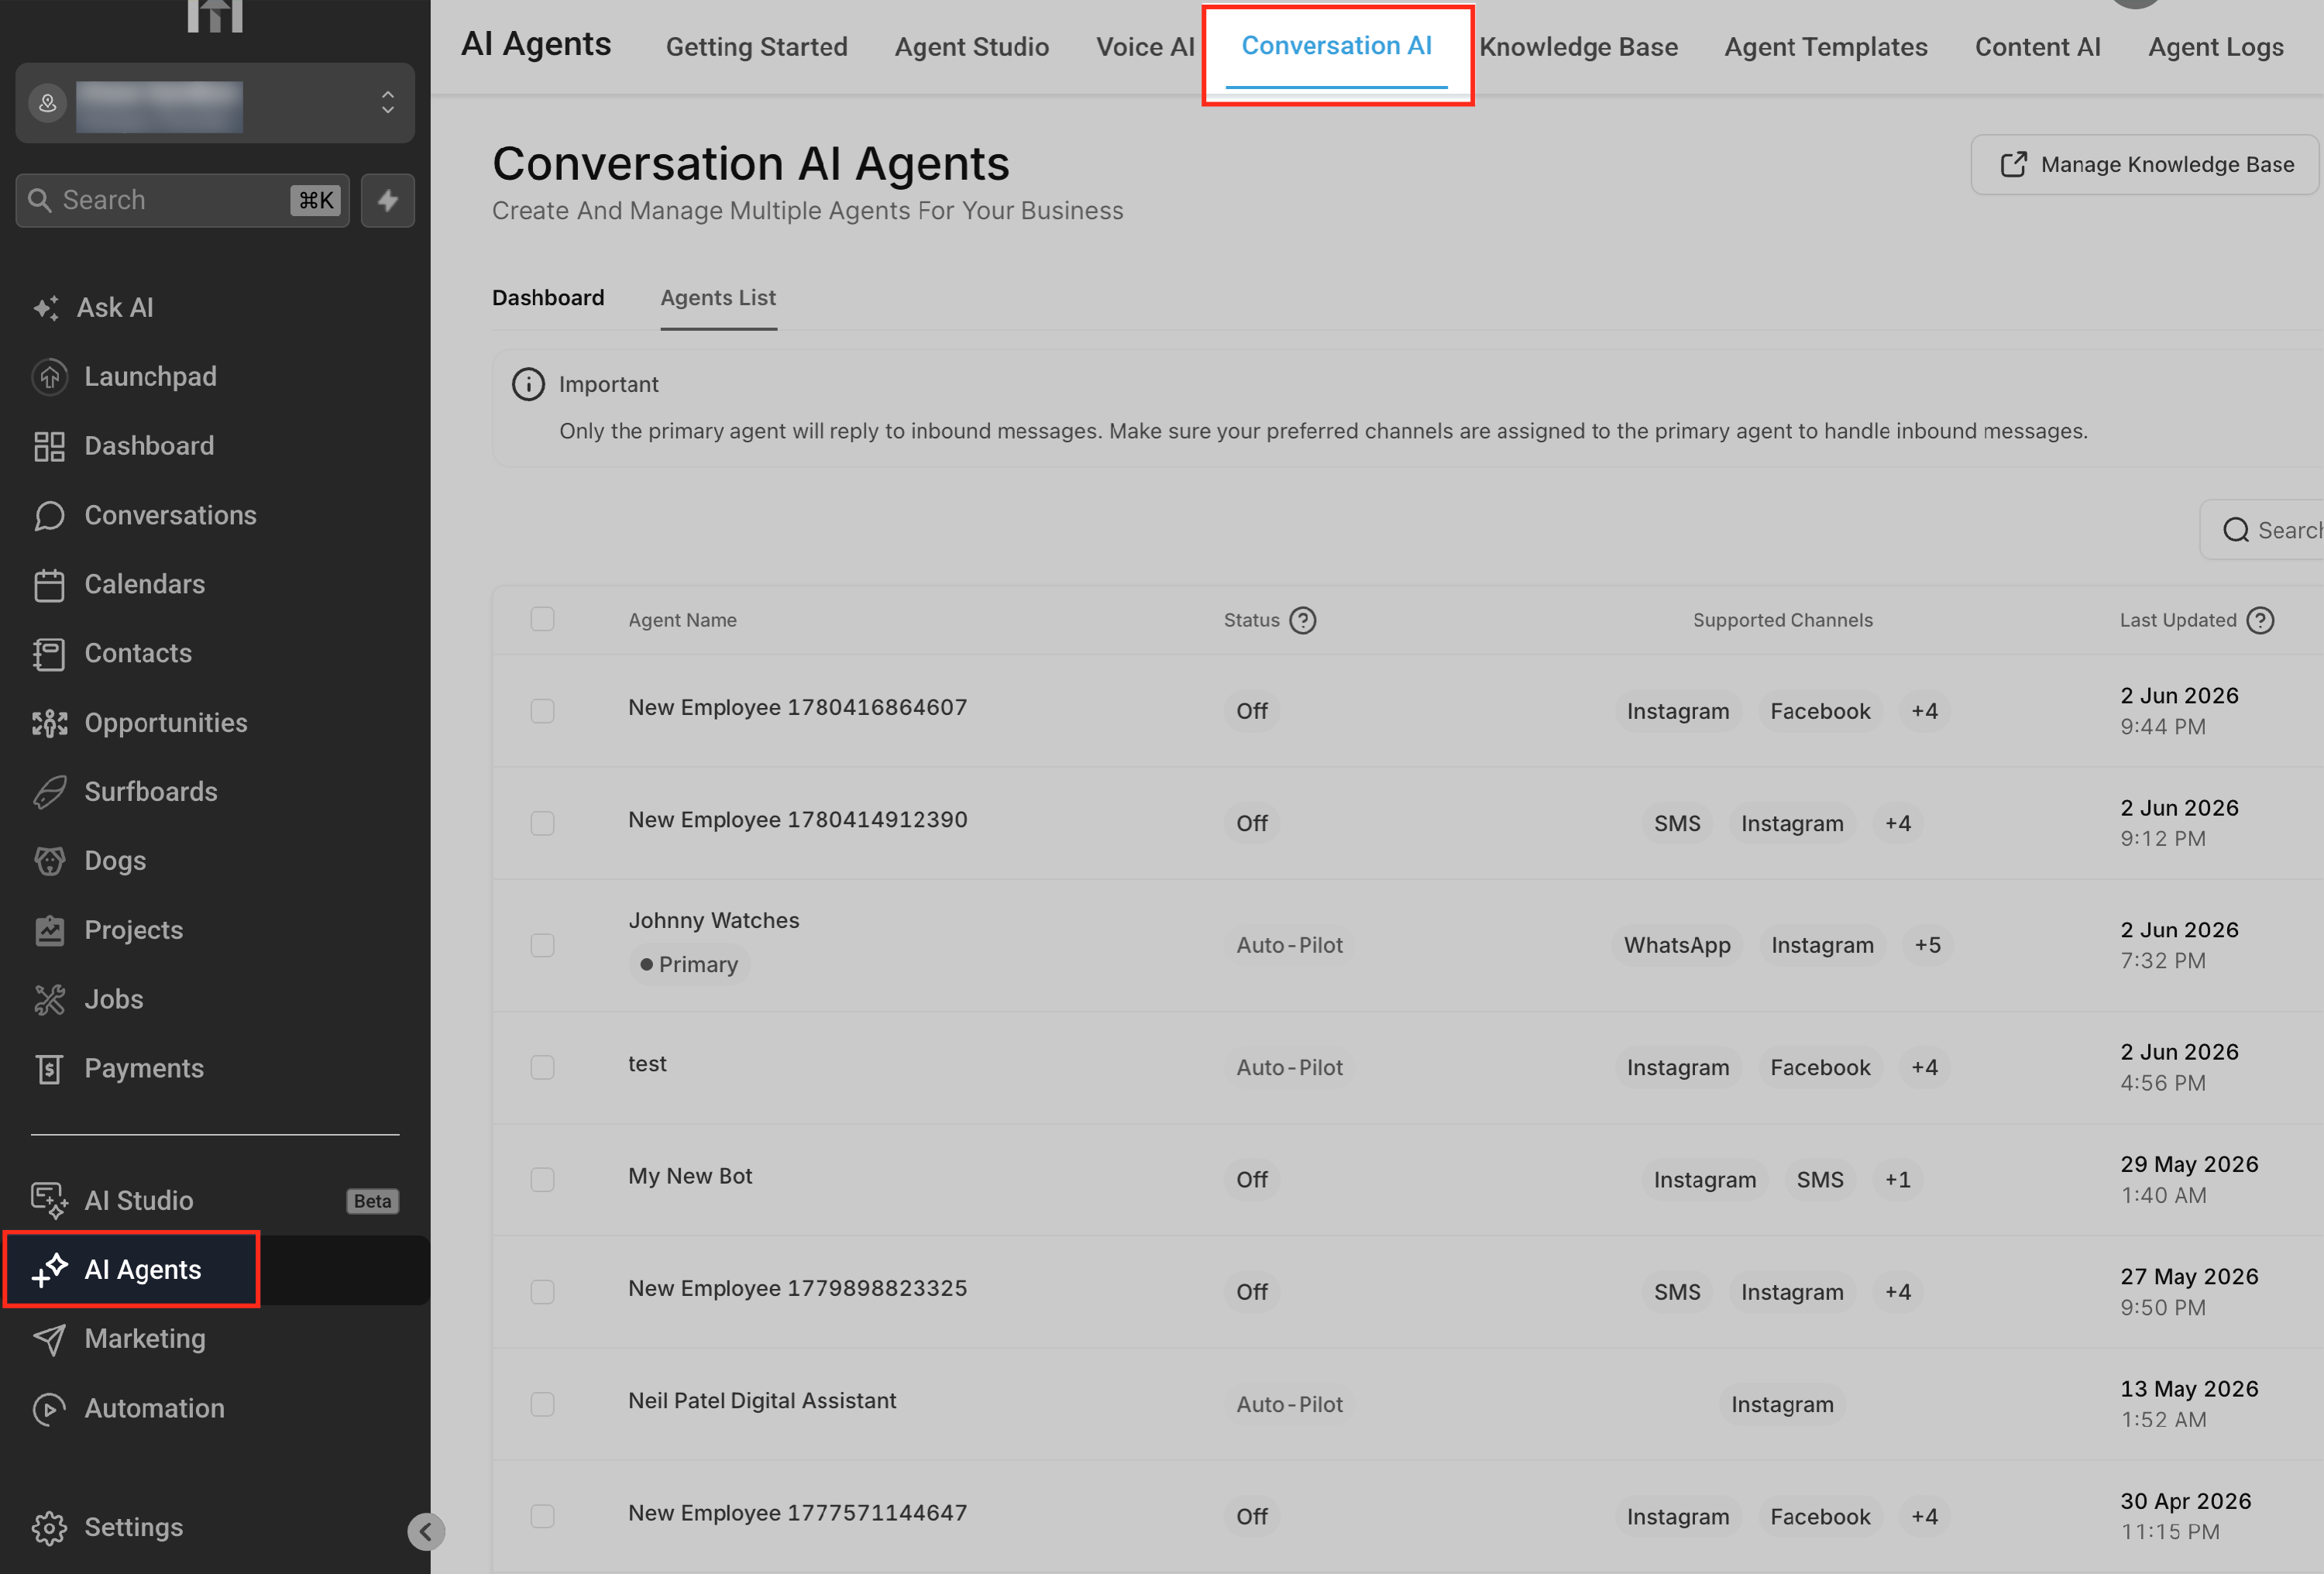Image resolution: width=2324 pixels, height=1574 pixels.
Task: Check the New Employee 1780414912390 row checkbox
Action: pyautogui.click(x=542, y=823)
